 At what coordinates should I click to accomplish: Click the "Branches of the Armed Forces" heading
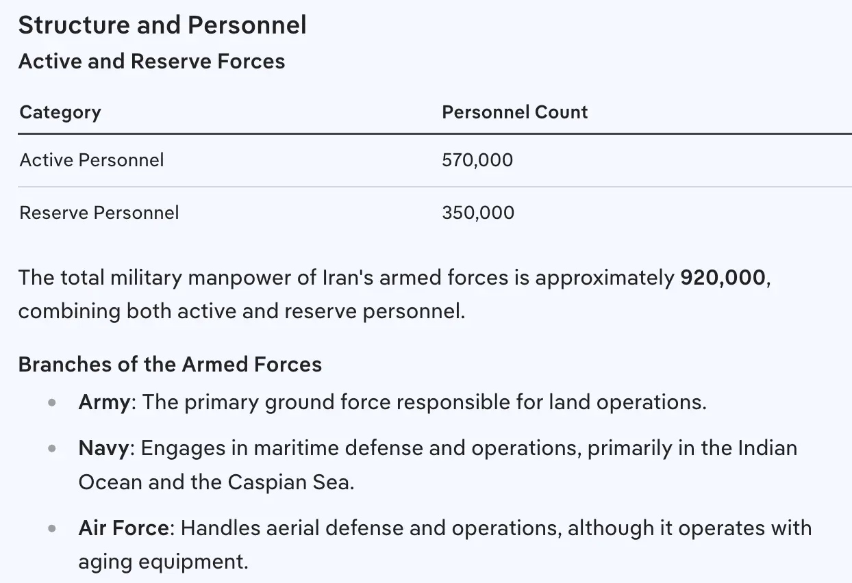(x=170, y=364)
